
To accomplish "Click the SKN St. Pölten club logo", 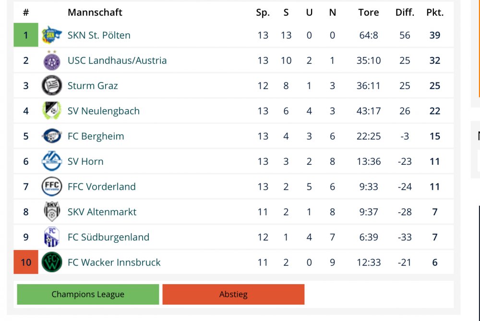I will 52,35.
